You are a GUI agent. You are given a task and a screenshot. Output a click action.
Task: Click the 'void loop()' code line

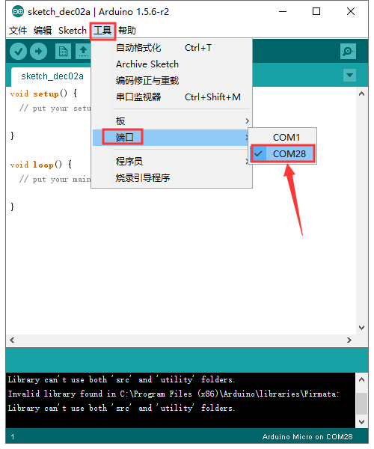click(x=41, y=165)
